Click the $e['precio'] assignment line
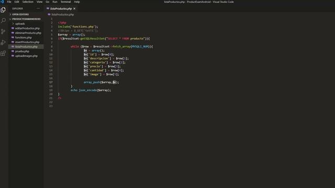Viewport: 335px width, 188px height. click(102, 66)
